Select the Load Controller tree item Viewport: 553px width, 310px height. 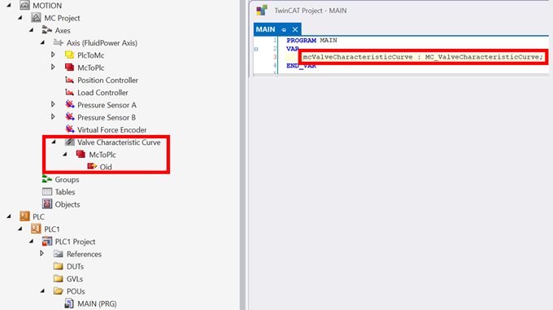(102, 93)
